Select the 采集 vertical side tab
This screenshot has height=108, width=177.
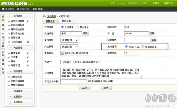tap(3, 45)
